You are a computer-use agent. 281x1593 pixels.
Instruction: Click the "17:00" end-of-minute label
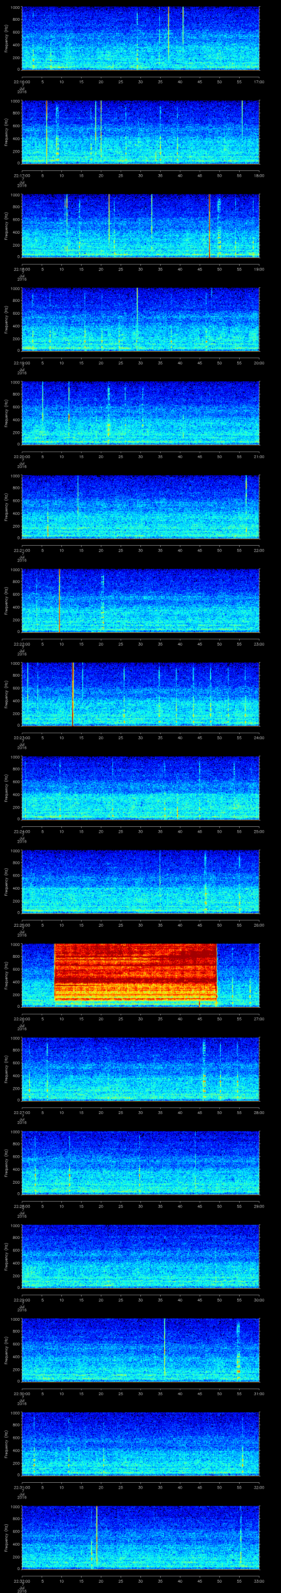(x=259, y=82)
